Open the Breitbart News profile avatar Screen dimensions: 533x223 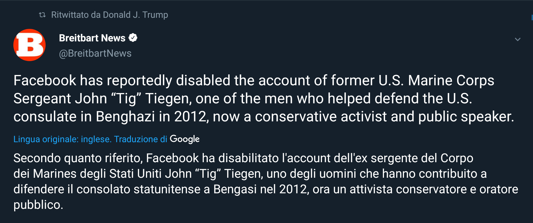[29, 45]
